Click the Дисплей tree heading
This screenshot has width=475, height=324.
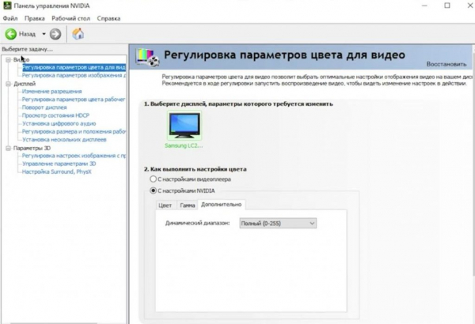coord(25,84)
